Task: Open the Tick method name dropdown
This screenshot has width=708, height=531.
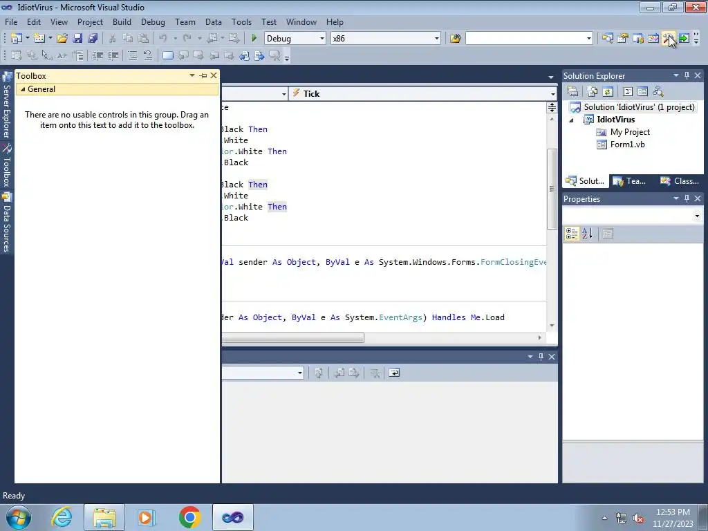Action: click(552, 94)
